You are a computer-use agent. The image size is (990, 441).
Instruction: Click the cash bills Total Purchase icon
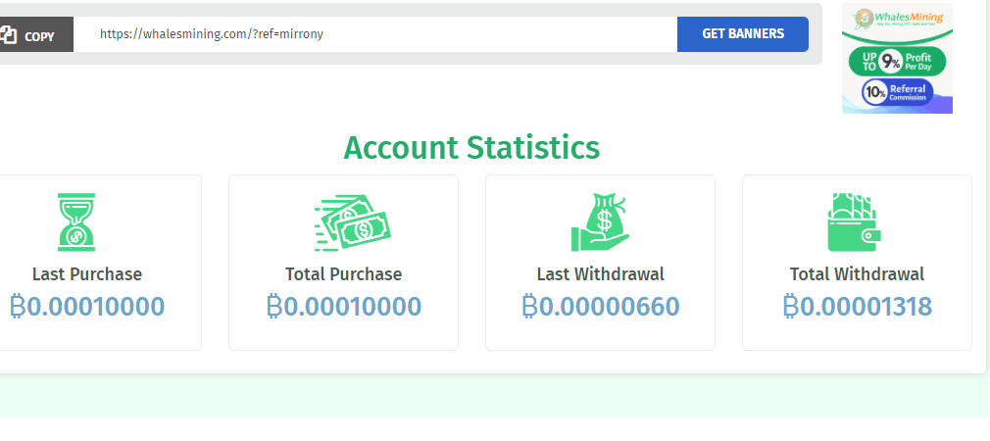352,222
